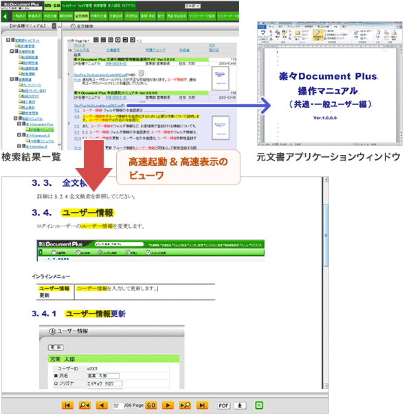Viewport: 404px width, 415px height.
Task: Go to the previous page with orange arrow
Action: pyautogui.click(x=102, y=405)
